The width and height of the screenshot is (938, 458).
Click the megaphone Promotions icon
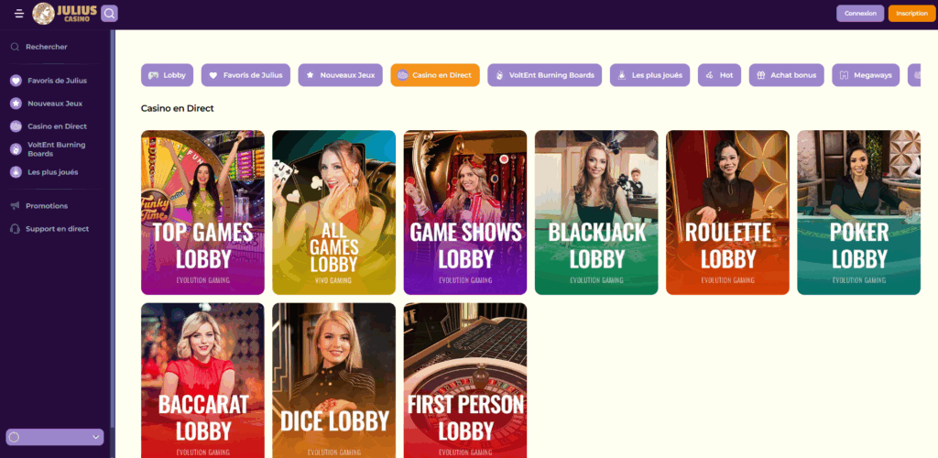point(16,206)
